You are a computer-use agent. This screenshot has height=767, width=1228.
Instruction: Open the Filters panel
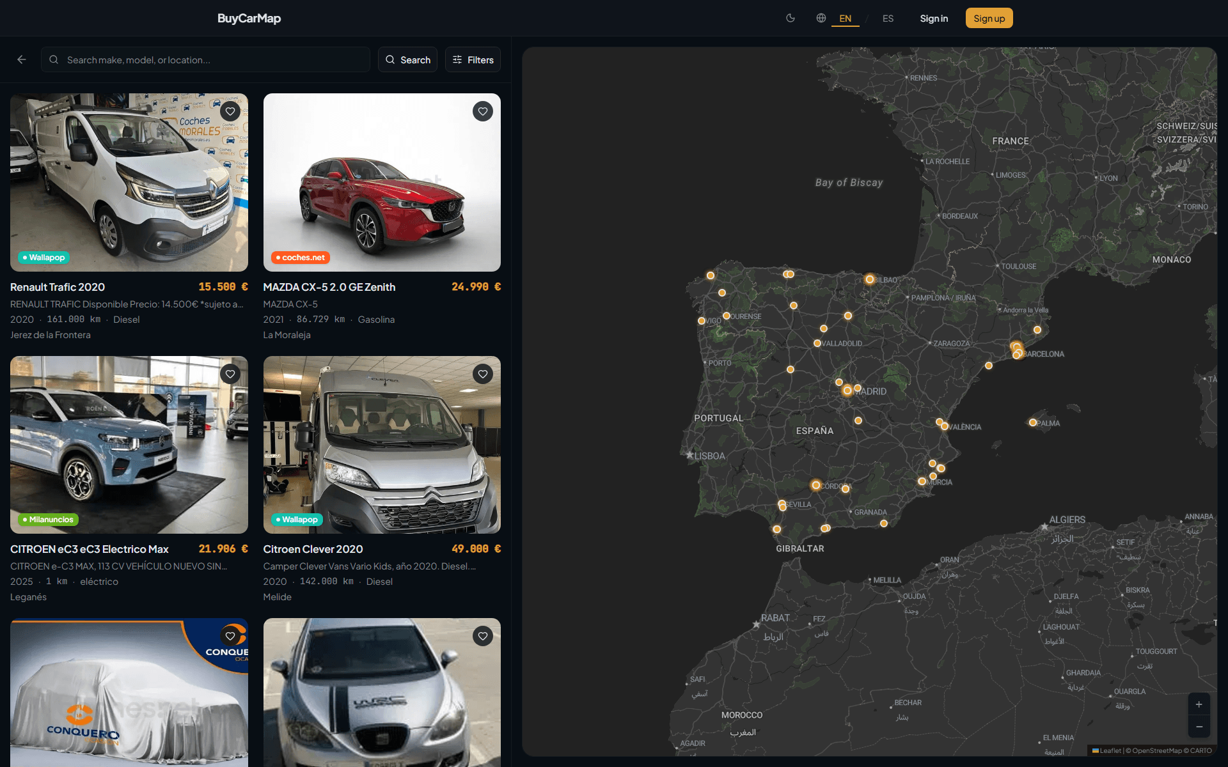[473, 59]
